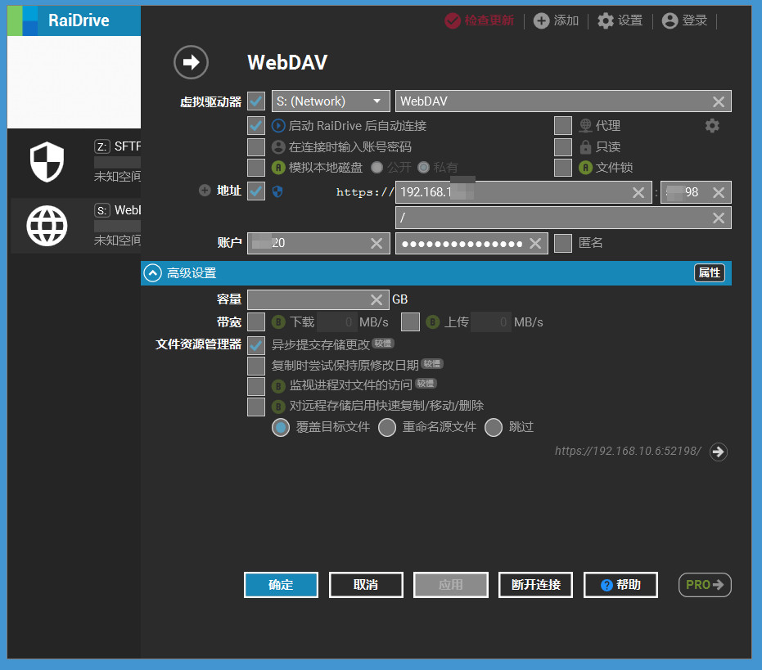This screenshot has height=670, width=762.
Task: Enable download bandwidth limit checkbox
Action: (256, 322)
